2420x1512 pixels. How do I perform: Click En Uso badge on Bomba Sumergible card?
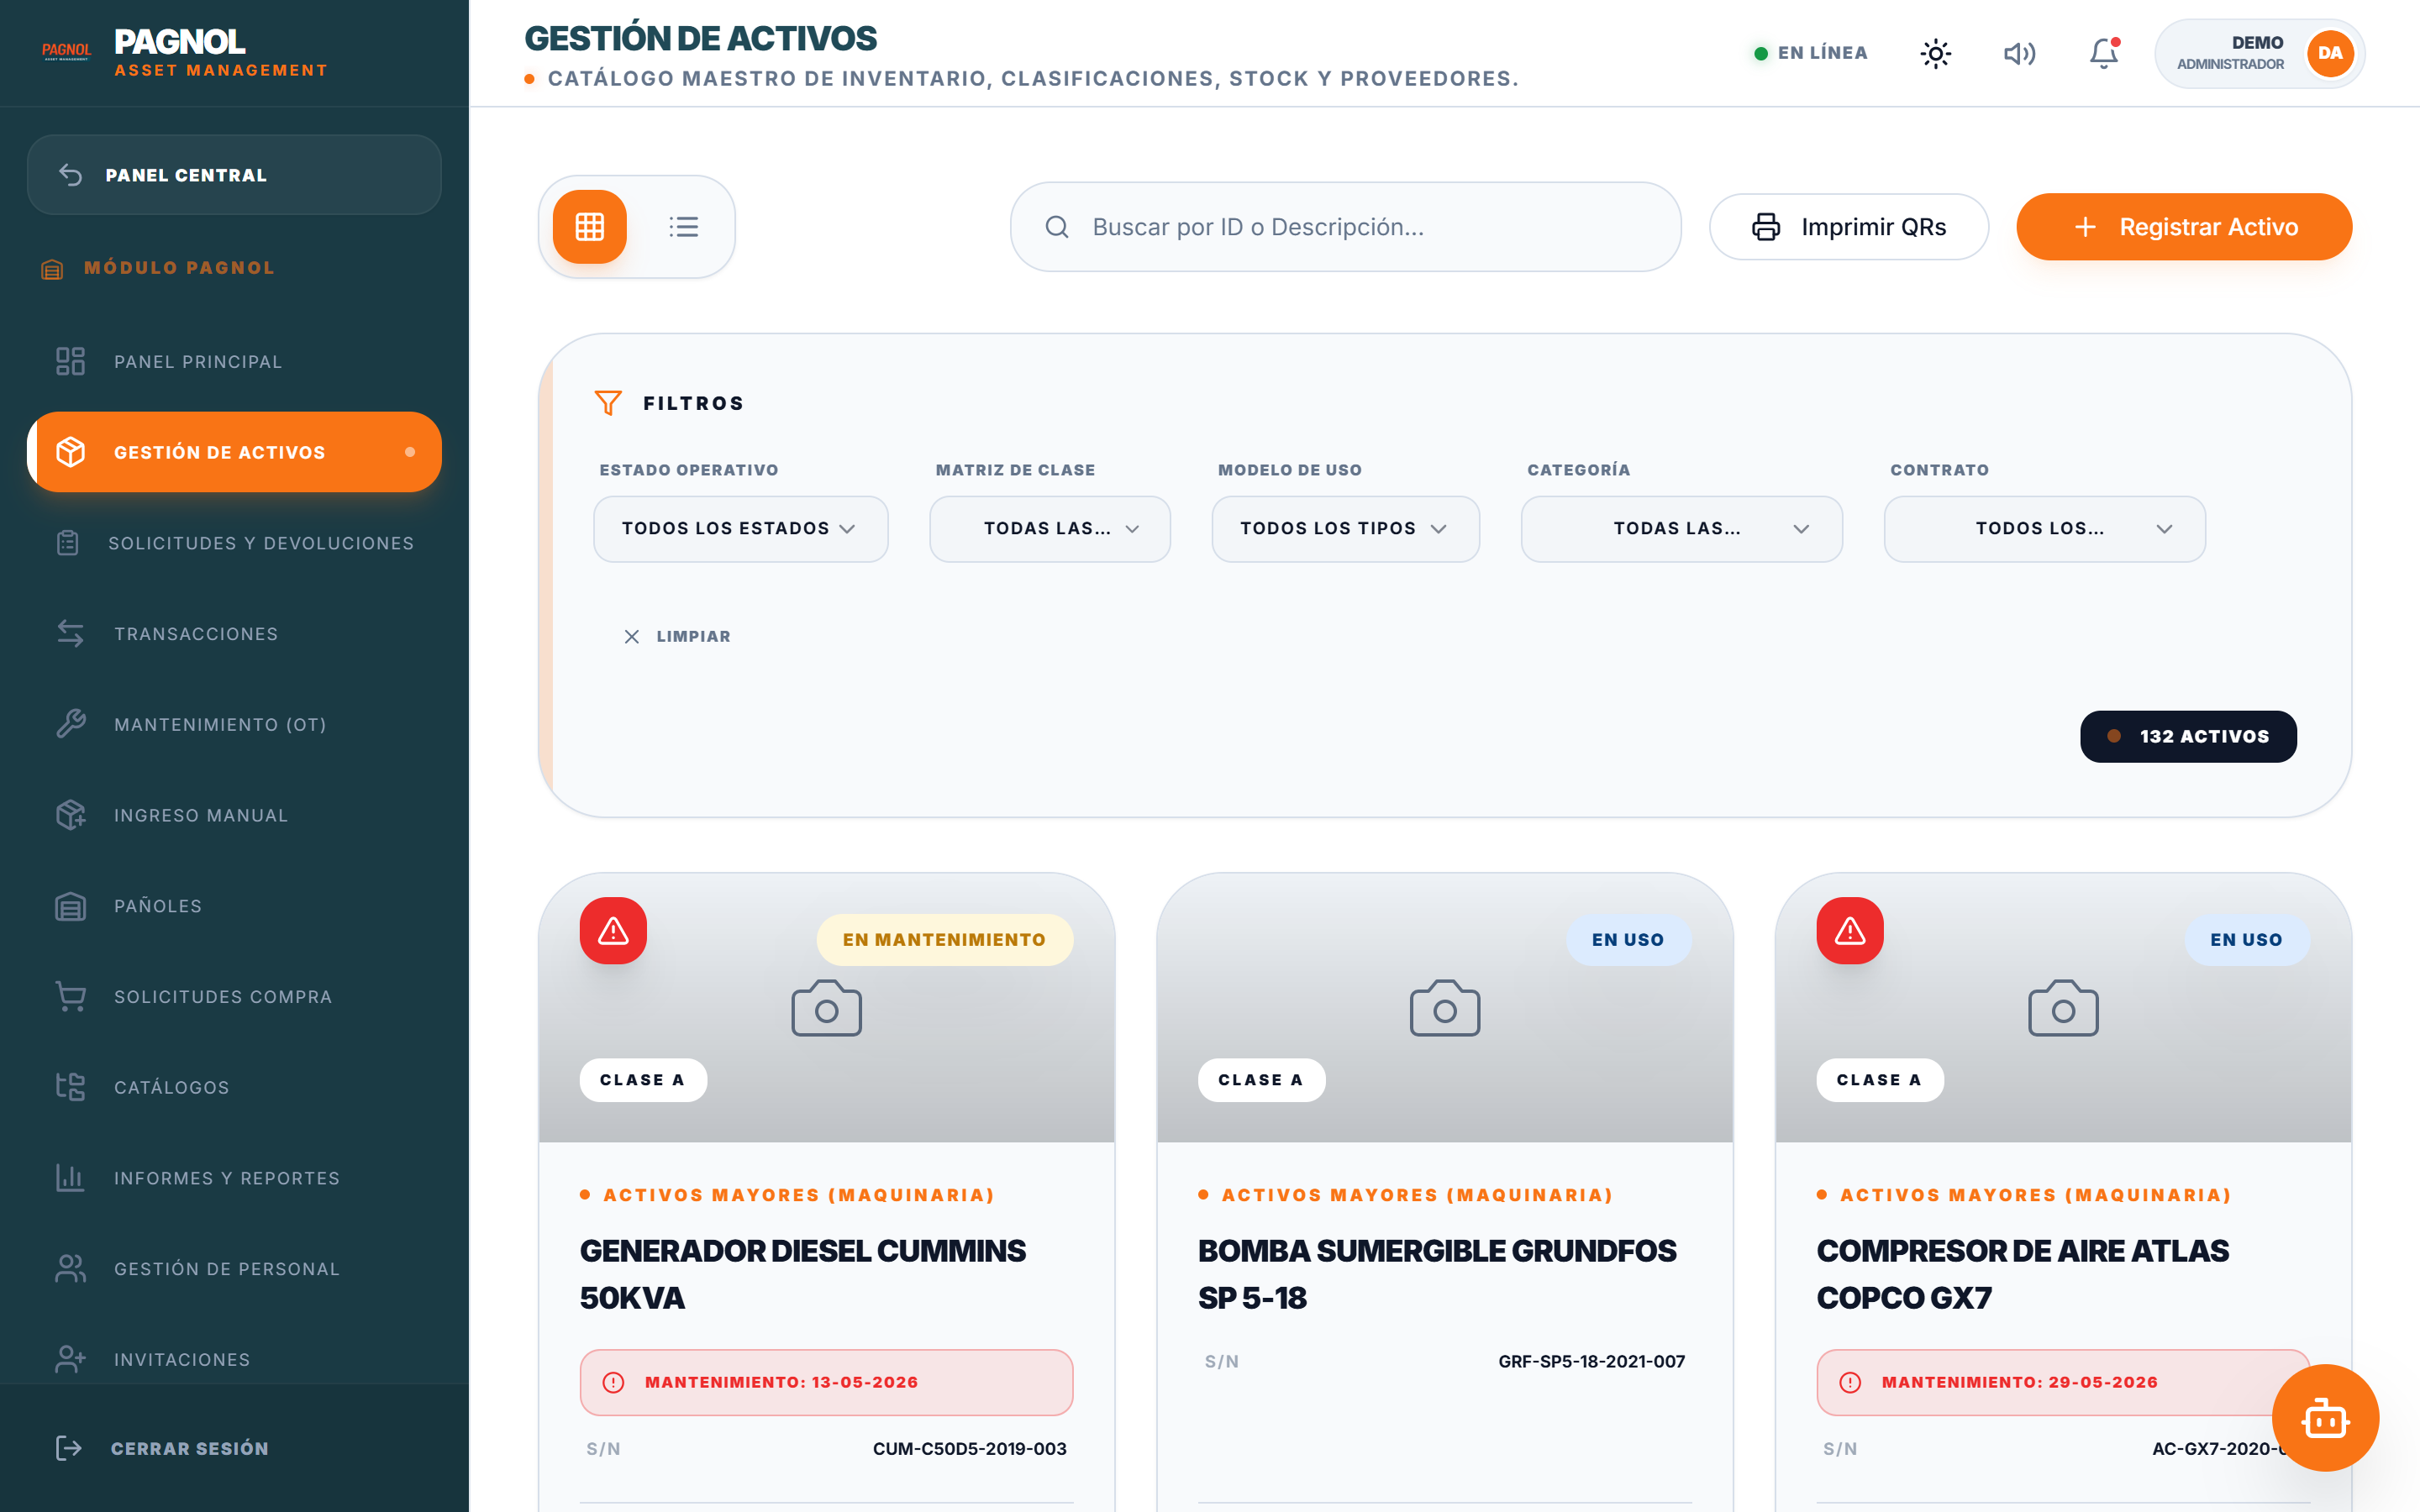coord(1628,940)
